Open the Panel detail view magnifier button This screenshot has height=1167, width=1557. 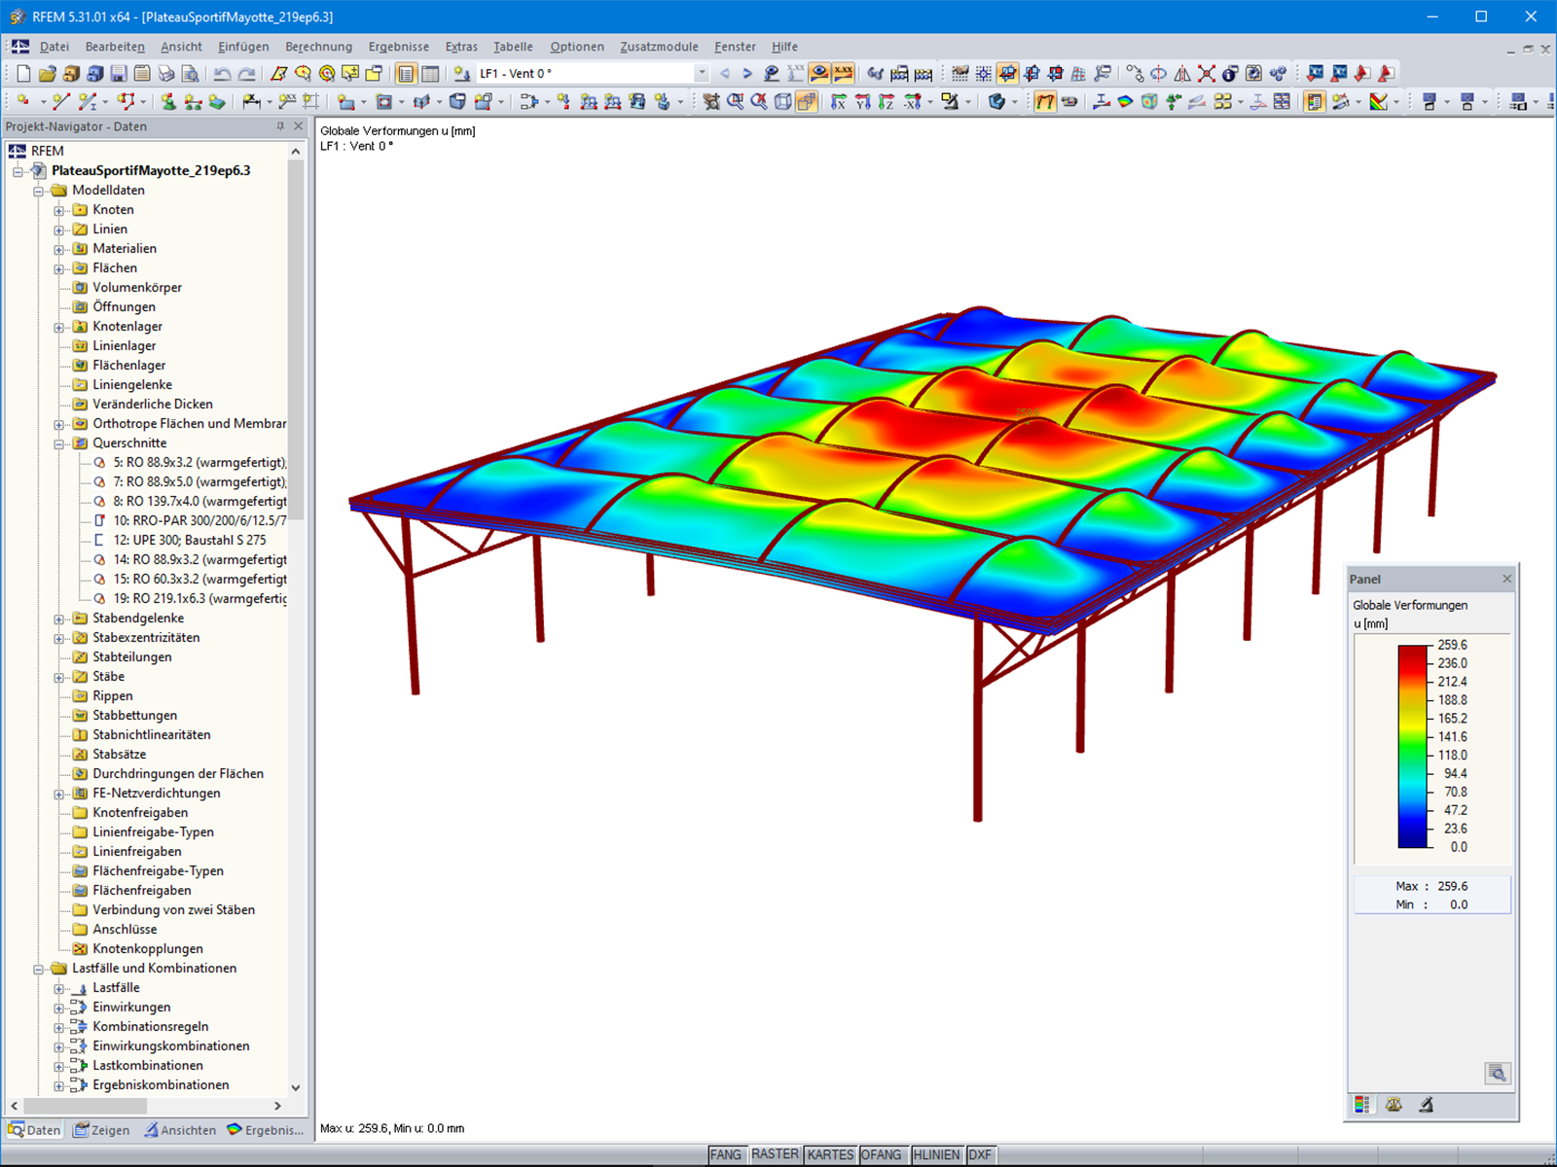[x=1497, y=1074]
